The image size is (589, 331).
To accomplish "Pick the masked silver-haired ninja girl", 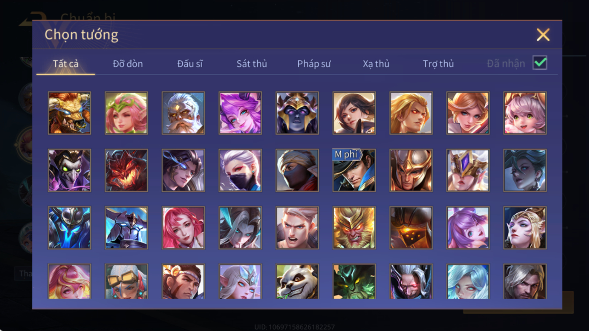I will point(240,170).
